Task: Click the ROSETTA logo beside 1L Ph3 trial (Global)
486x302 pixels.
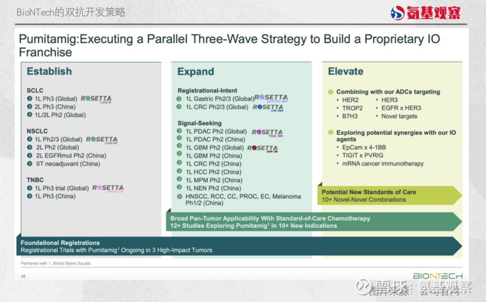Action: pyautogui.click(x=108, y=188)
